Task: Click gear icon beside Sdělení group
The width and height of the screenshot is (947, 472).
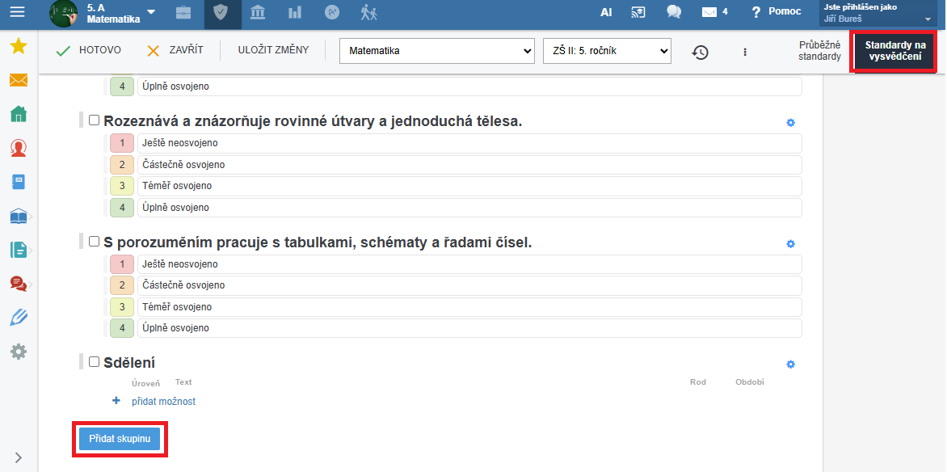Action: coord(790,365)
